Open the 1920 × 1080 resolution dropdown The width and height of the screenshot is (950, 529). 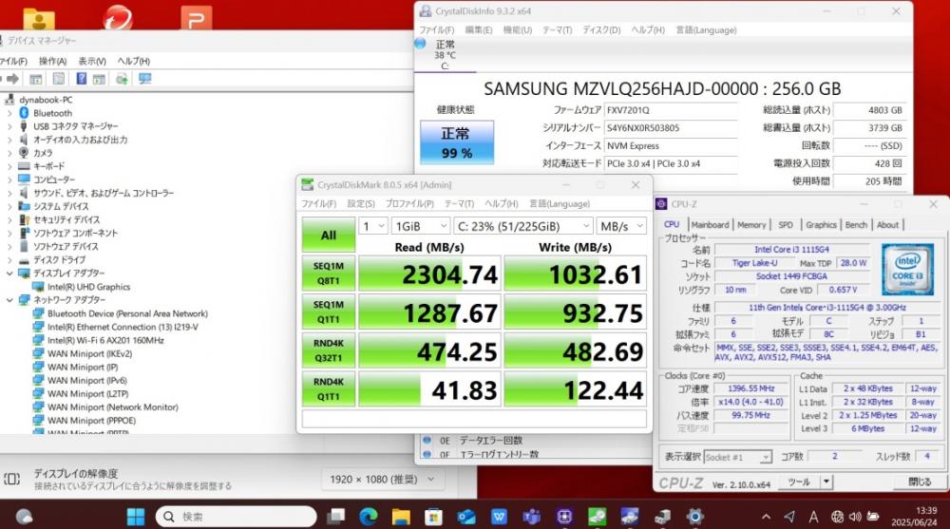click(382, 480)
